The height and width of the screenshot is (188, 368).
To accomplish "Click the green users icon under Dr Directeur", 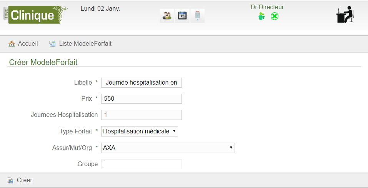I will (261, 16).
